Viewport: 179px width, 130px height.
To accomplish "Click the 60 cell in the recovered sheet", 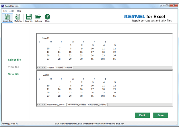I will [x=48, y=86].
